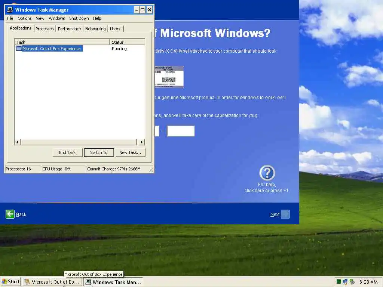Maximize the Windows Task Manager window
This screenshot has height=287, width=383.
coord(143,10)
